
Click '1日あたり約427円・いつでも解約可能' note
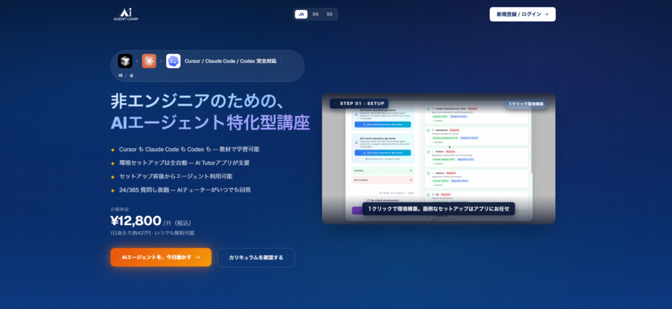pyautogui.click(x=152, y=233)
